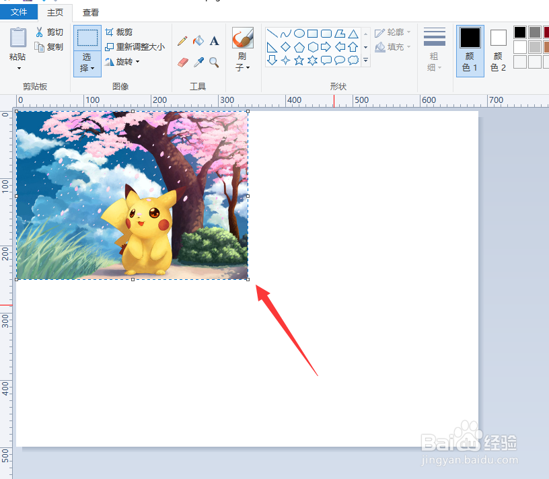
Task: Move the shapes gallery down one row
Action: 365,47
